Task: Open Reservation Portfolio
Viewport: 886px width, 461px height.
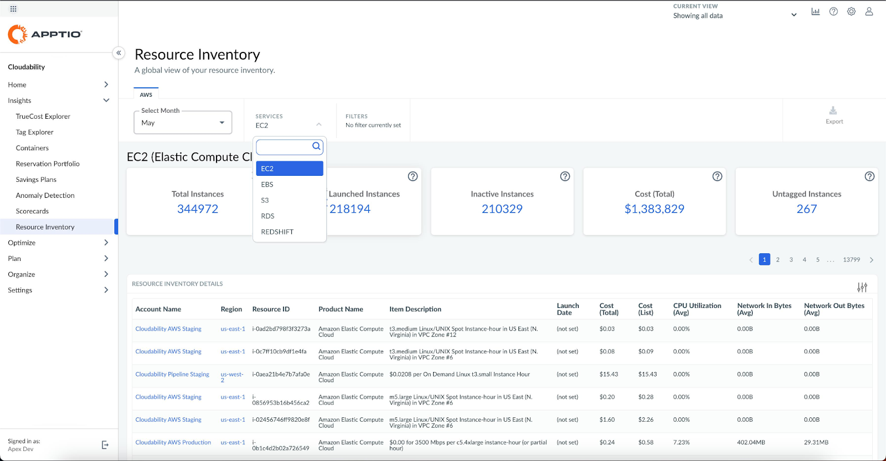Action: click(48, 164)
